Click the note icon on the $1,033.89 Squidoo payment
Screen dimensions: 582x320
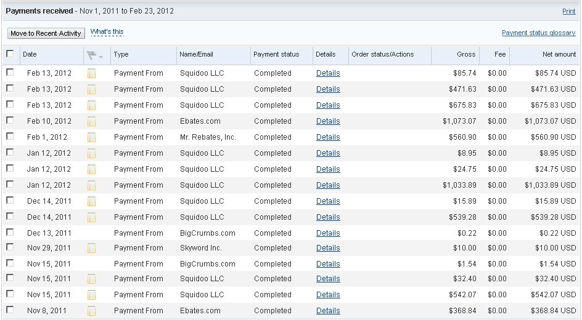pos(92,185)
